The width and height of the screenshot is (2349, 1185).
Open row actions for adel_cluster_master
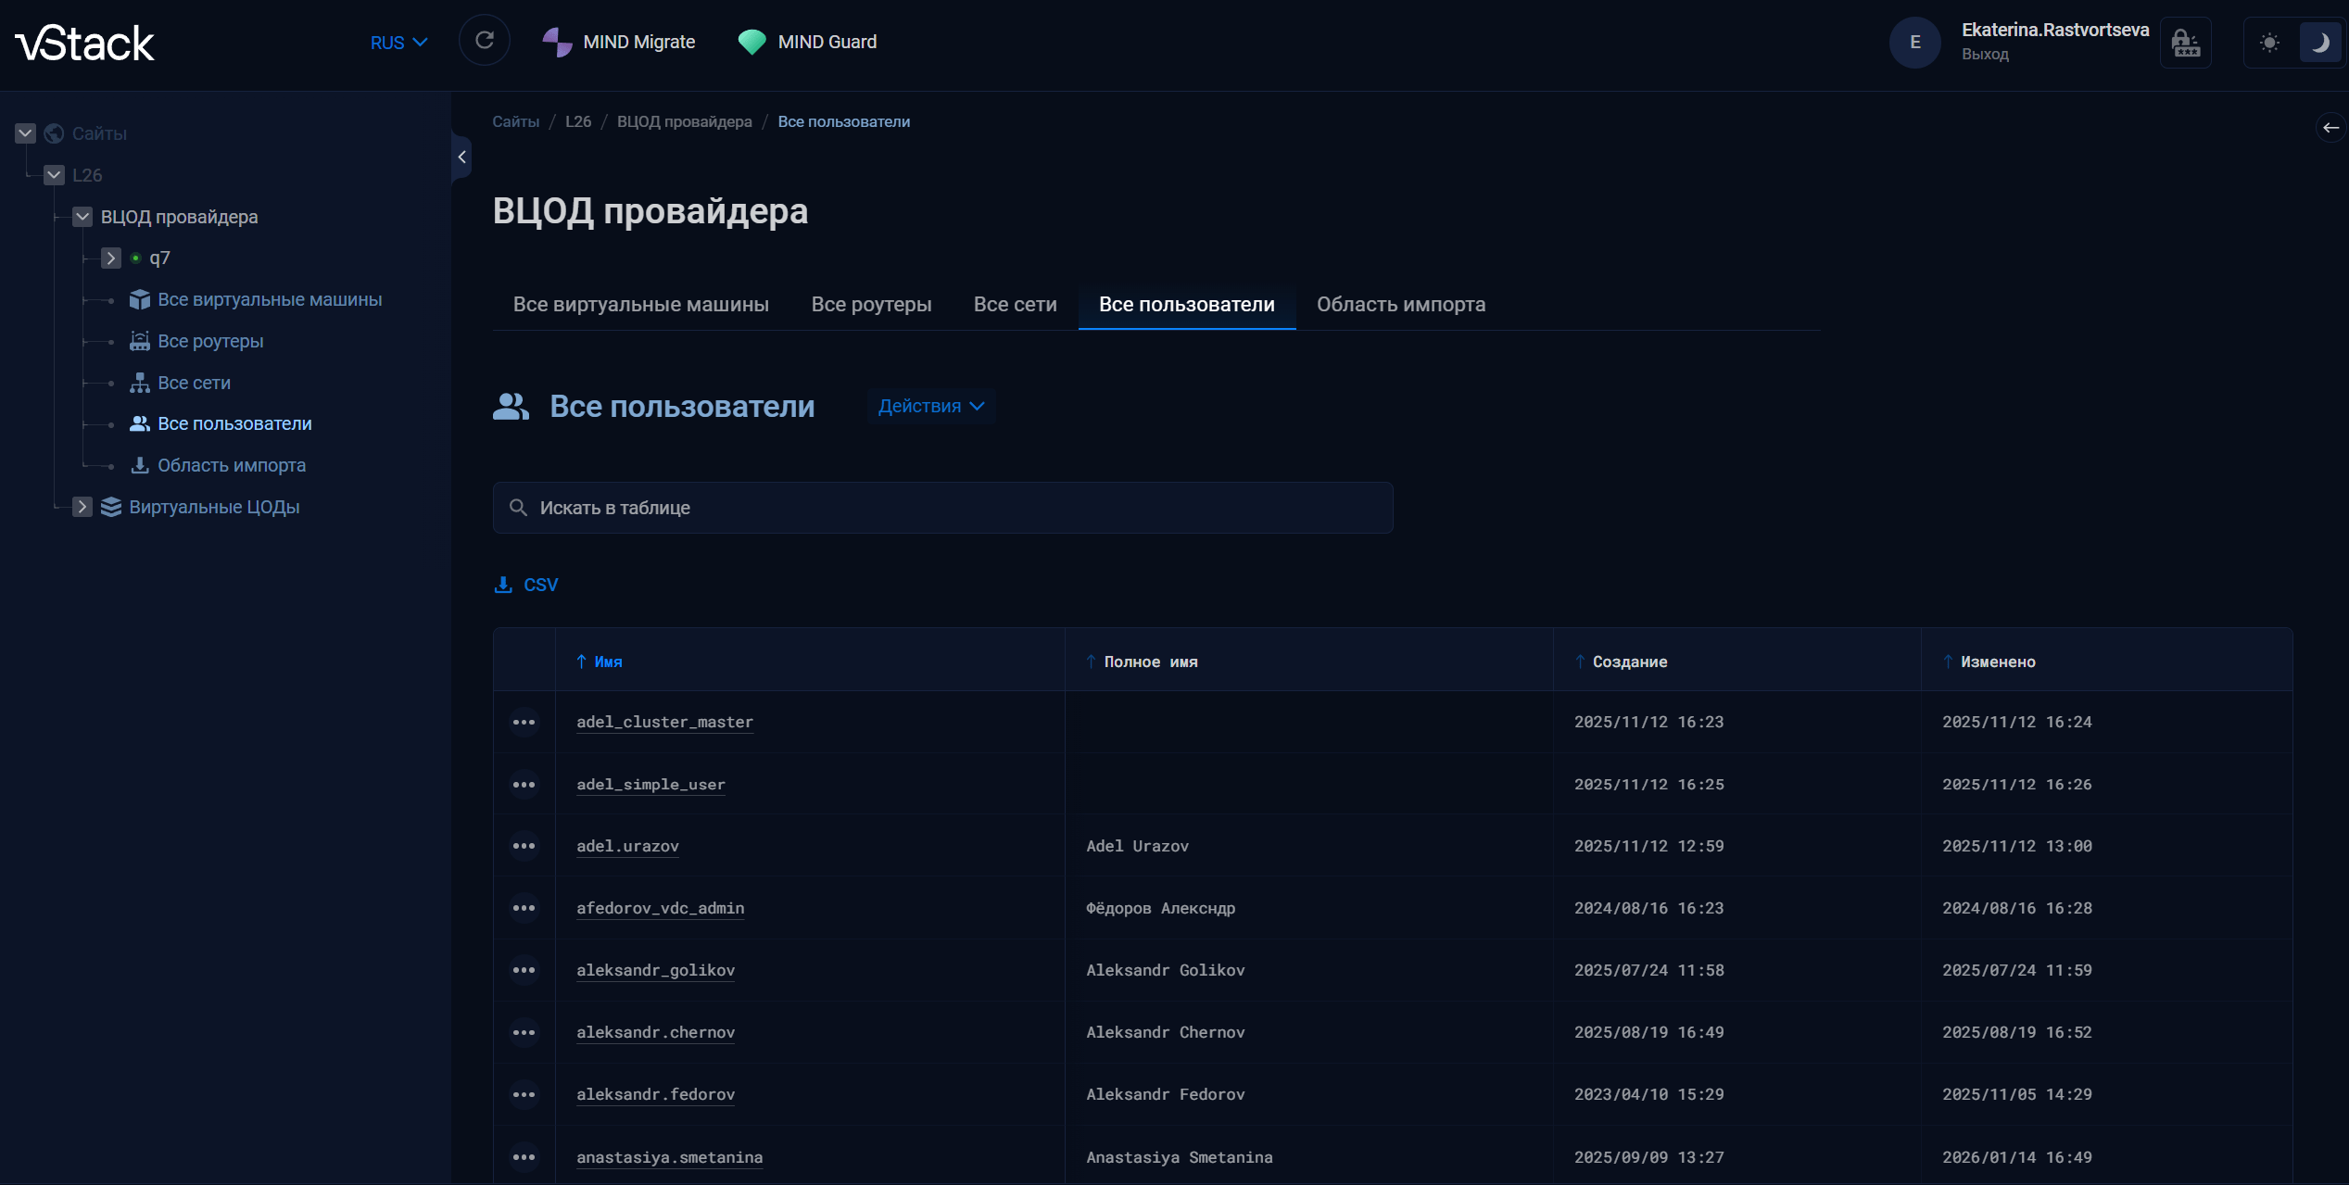point(524,722)
